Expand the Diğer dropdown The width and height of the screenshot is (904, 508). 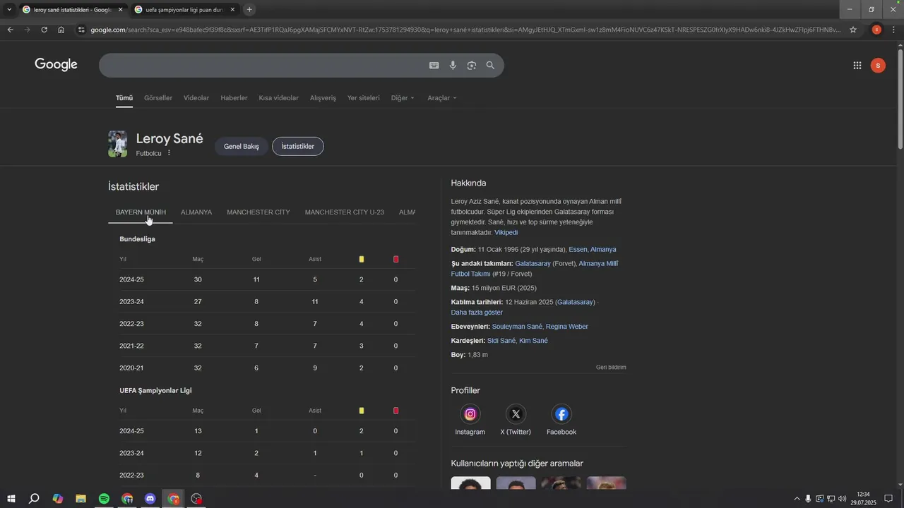coord(403,98)
